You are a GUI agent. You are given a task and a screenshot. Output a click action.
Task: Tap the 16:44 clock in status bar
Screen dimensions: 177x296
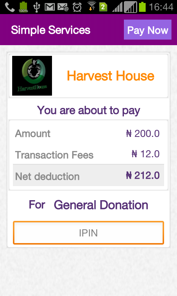coord(161,7)
